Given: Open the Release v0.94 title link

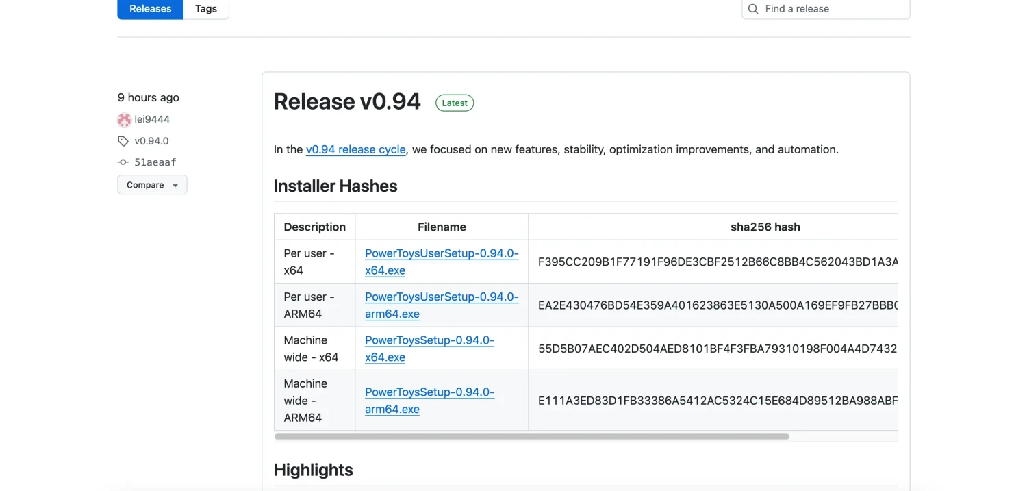Looking at the screenshot, I should [347, 101].
